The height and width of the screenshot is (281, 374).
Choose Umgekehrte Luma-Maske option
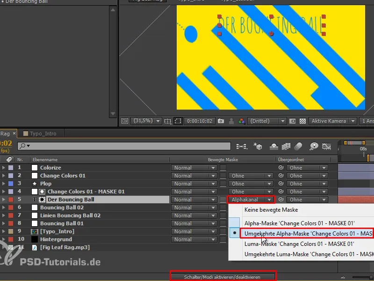pos(309,254)
